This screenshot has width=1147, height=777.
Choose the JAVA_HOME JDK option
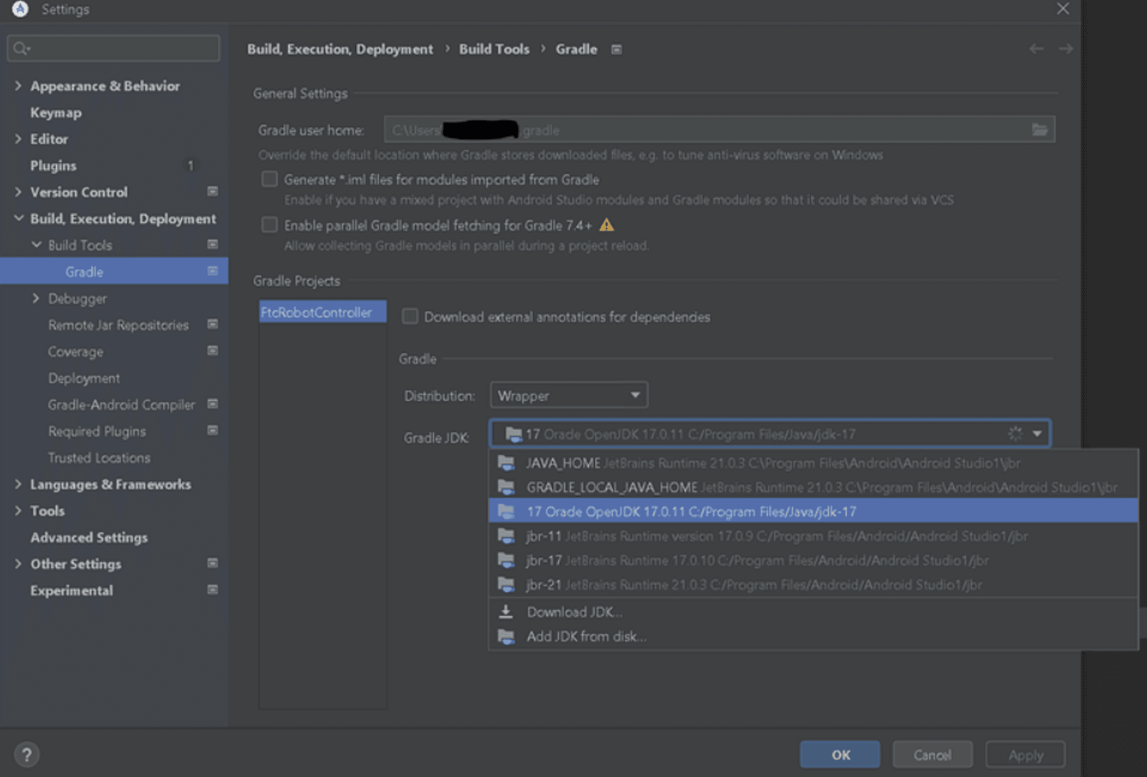772,463
